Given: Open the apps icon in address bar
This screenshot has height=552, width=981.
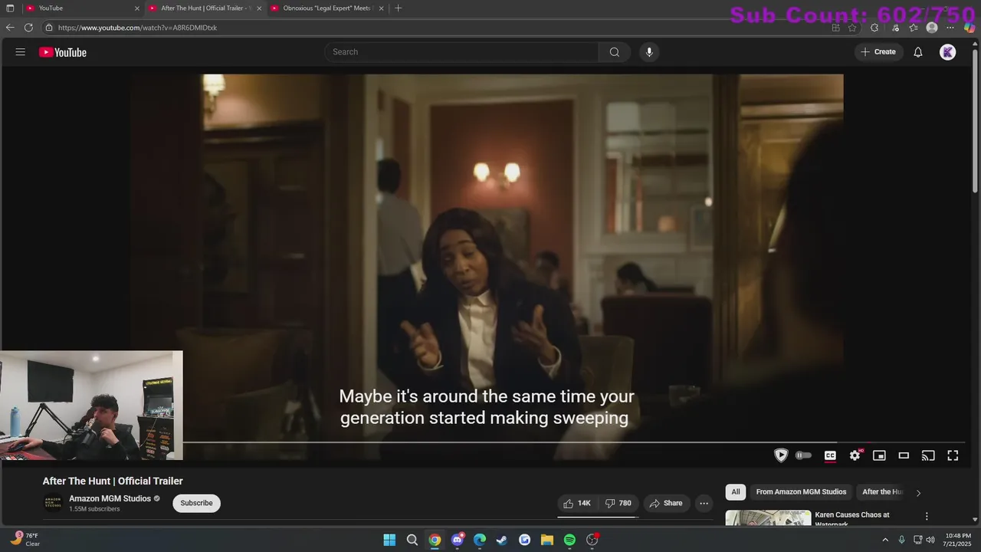Looking at the screenshot, I should pyautogui.click(x=835, y=28).
